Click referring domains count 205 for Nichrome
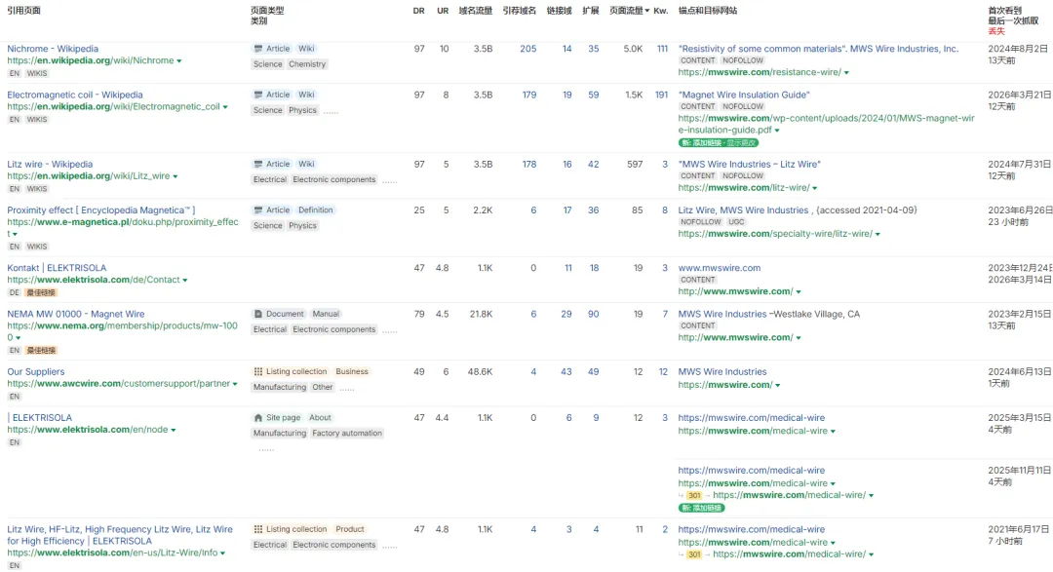This screenshot has height=572, width=1053. click(527, 49)
